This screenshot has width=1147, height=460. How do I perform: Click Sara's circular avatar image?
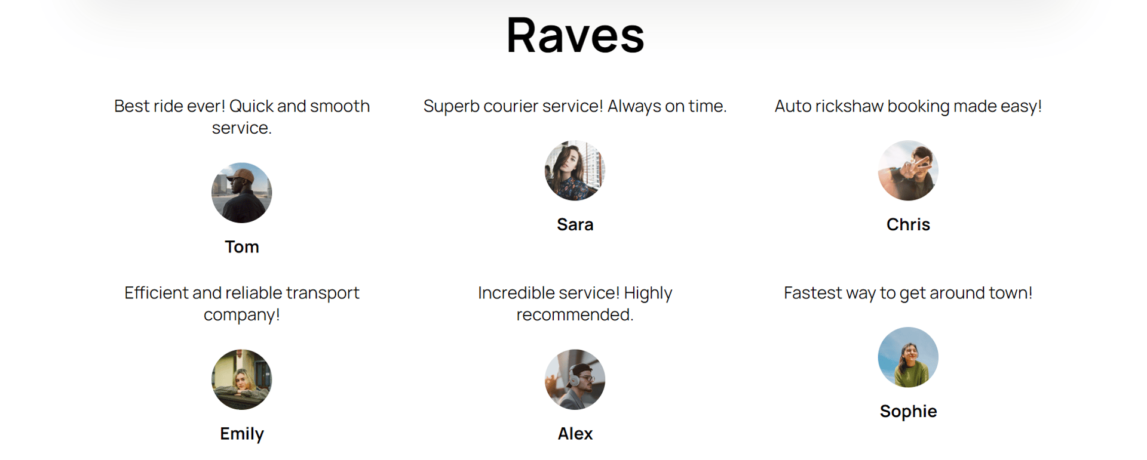(575, 171)
